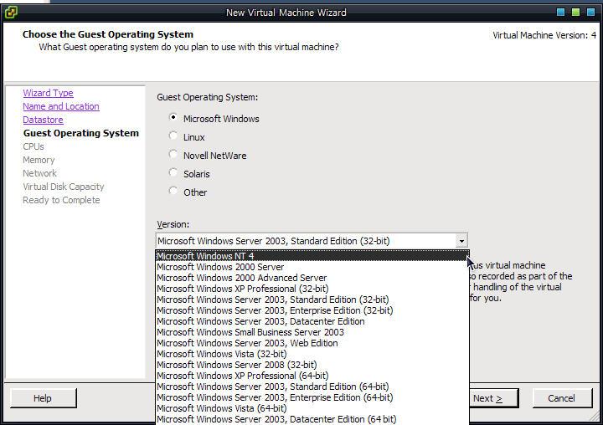Choose Novell NetWare as guest OS

click(x=173, y=155)
